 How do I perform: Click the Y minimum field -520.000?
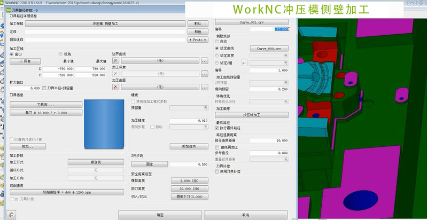point(58,75)
